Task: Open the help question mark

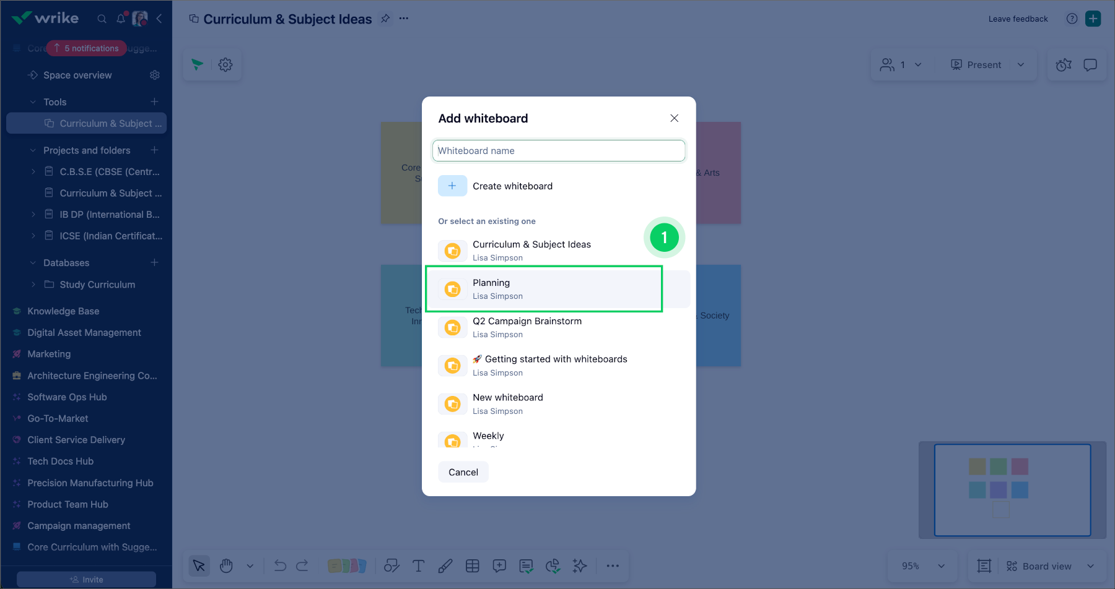Action: tap(1072, 19)
